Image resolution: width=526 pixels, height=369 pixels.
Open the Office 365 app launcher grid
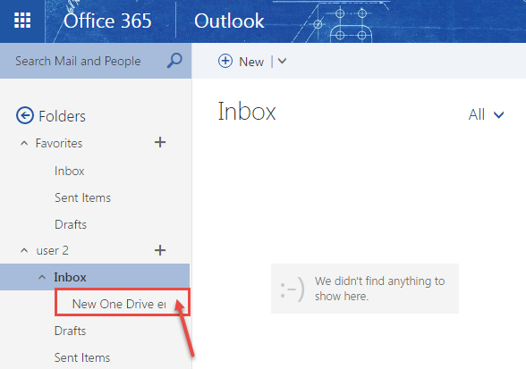22,21
